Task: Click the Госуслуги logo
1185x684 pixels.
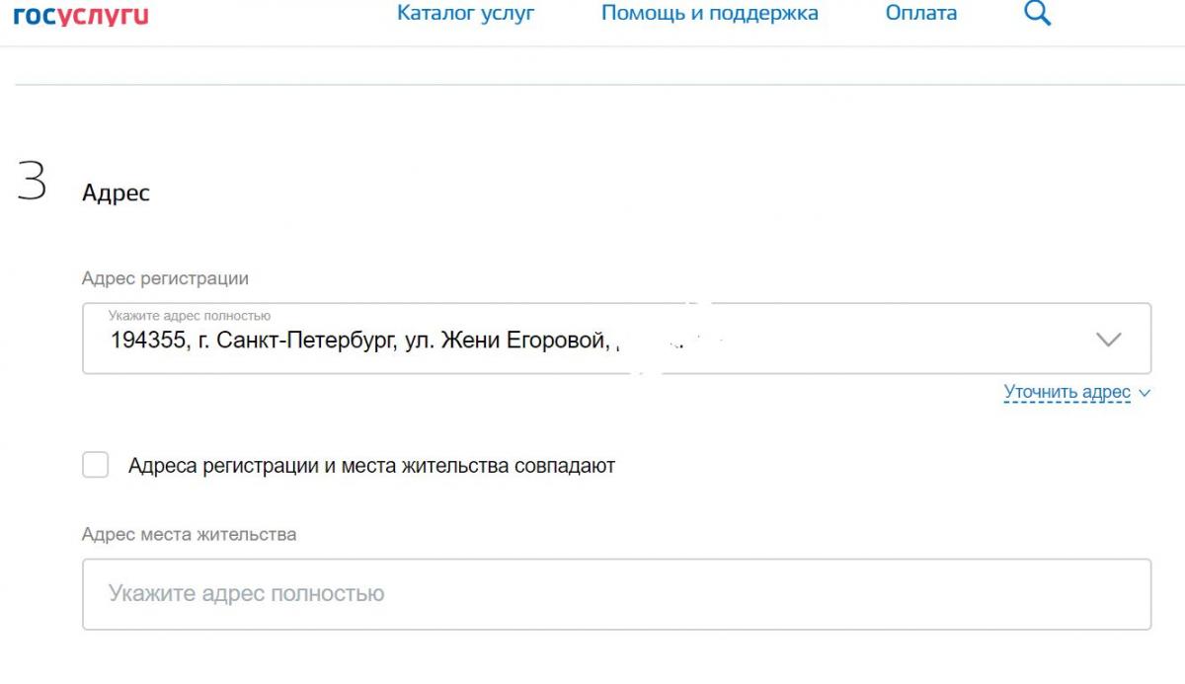Action: pyautogui.click(x=81, y=15)
